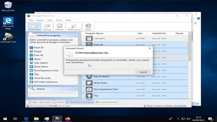Click help icon in background window
This screenshot has width=217, height=122.
[x=198, y=18]
